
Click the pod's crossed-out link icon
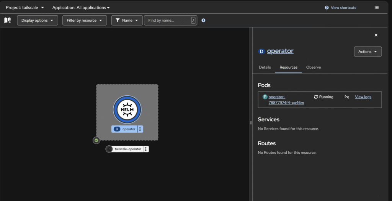click(346, 97)
